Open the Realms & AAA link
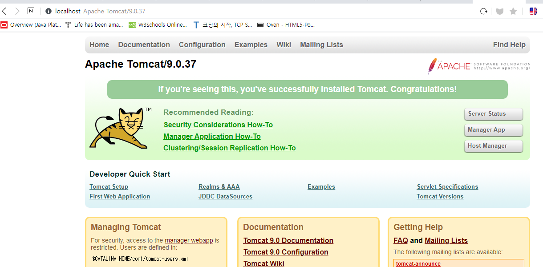Screen dimensions: 543x267 coord(219,186)
